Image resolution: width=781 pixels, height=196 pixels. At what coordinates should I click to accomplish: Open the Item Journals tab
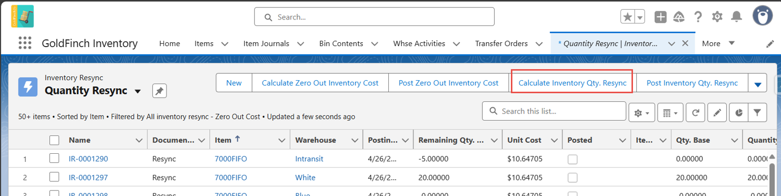(266, 43)
